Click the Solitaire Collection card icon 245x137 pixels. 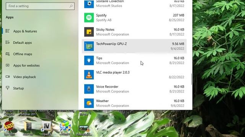tap(89, 4)
